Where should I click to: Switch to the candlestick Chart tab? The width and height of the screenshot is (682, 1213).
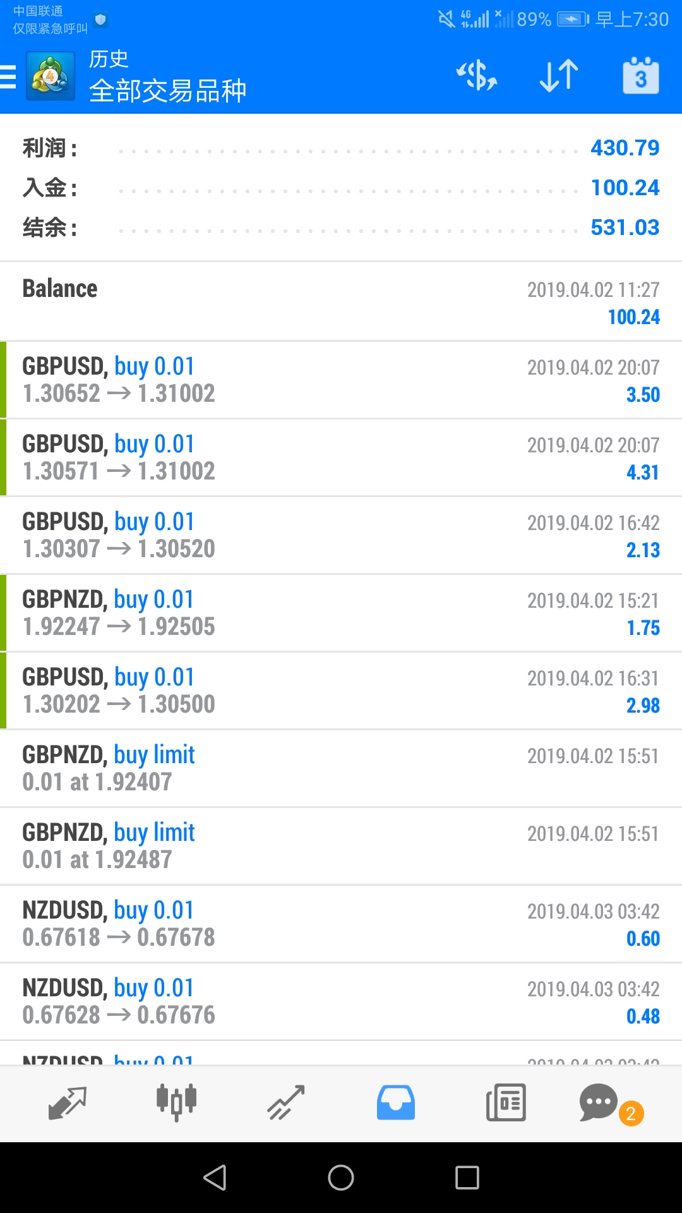pyautogui.click(x=177, y=1103)
